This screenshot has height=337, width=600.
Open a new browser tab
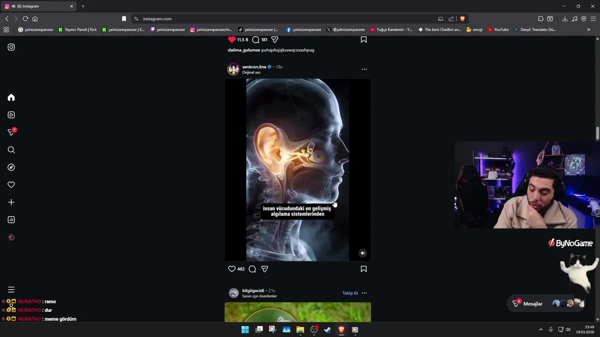coord(83,6)
